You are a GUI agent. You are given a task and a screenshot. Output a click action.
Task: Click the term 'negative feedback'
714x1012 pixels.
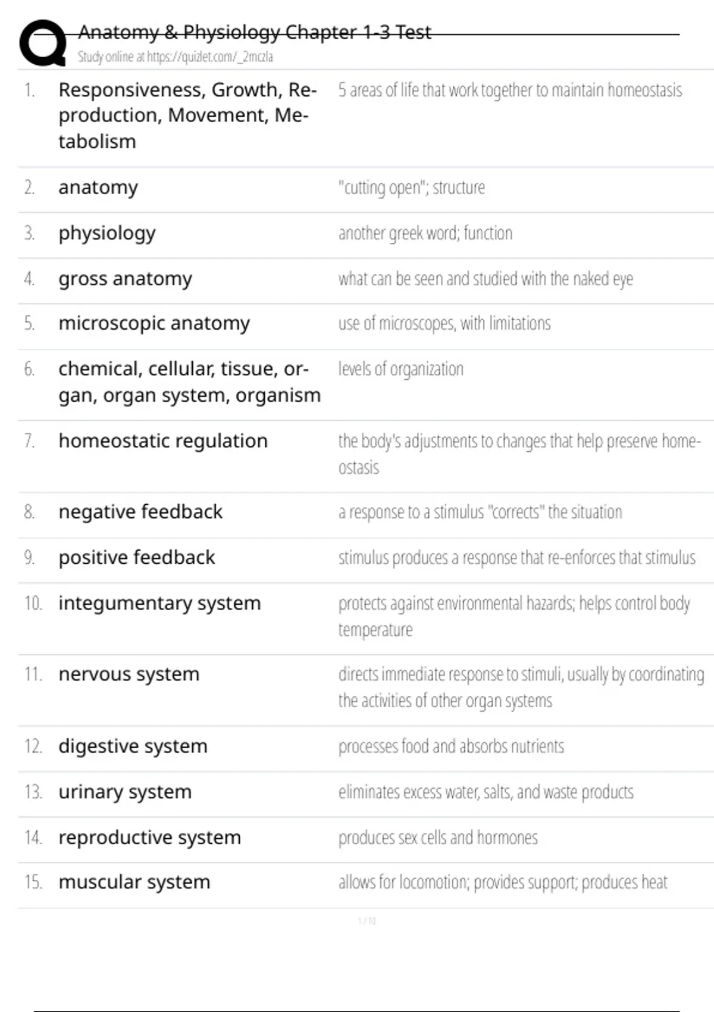pos(140,512)
